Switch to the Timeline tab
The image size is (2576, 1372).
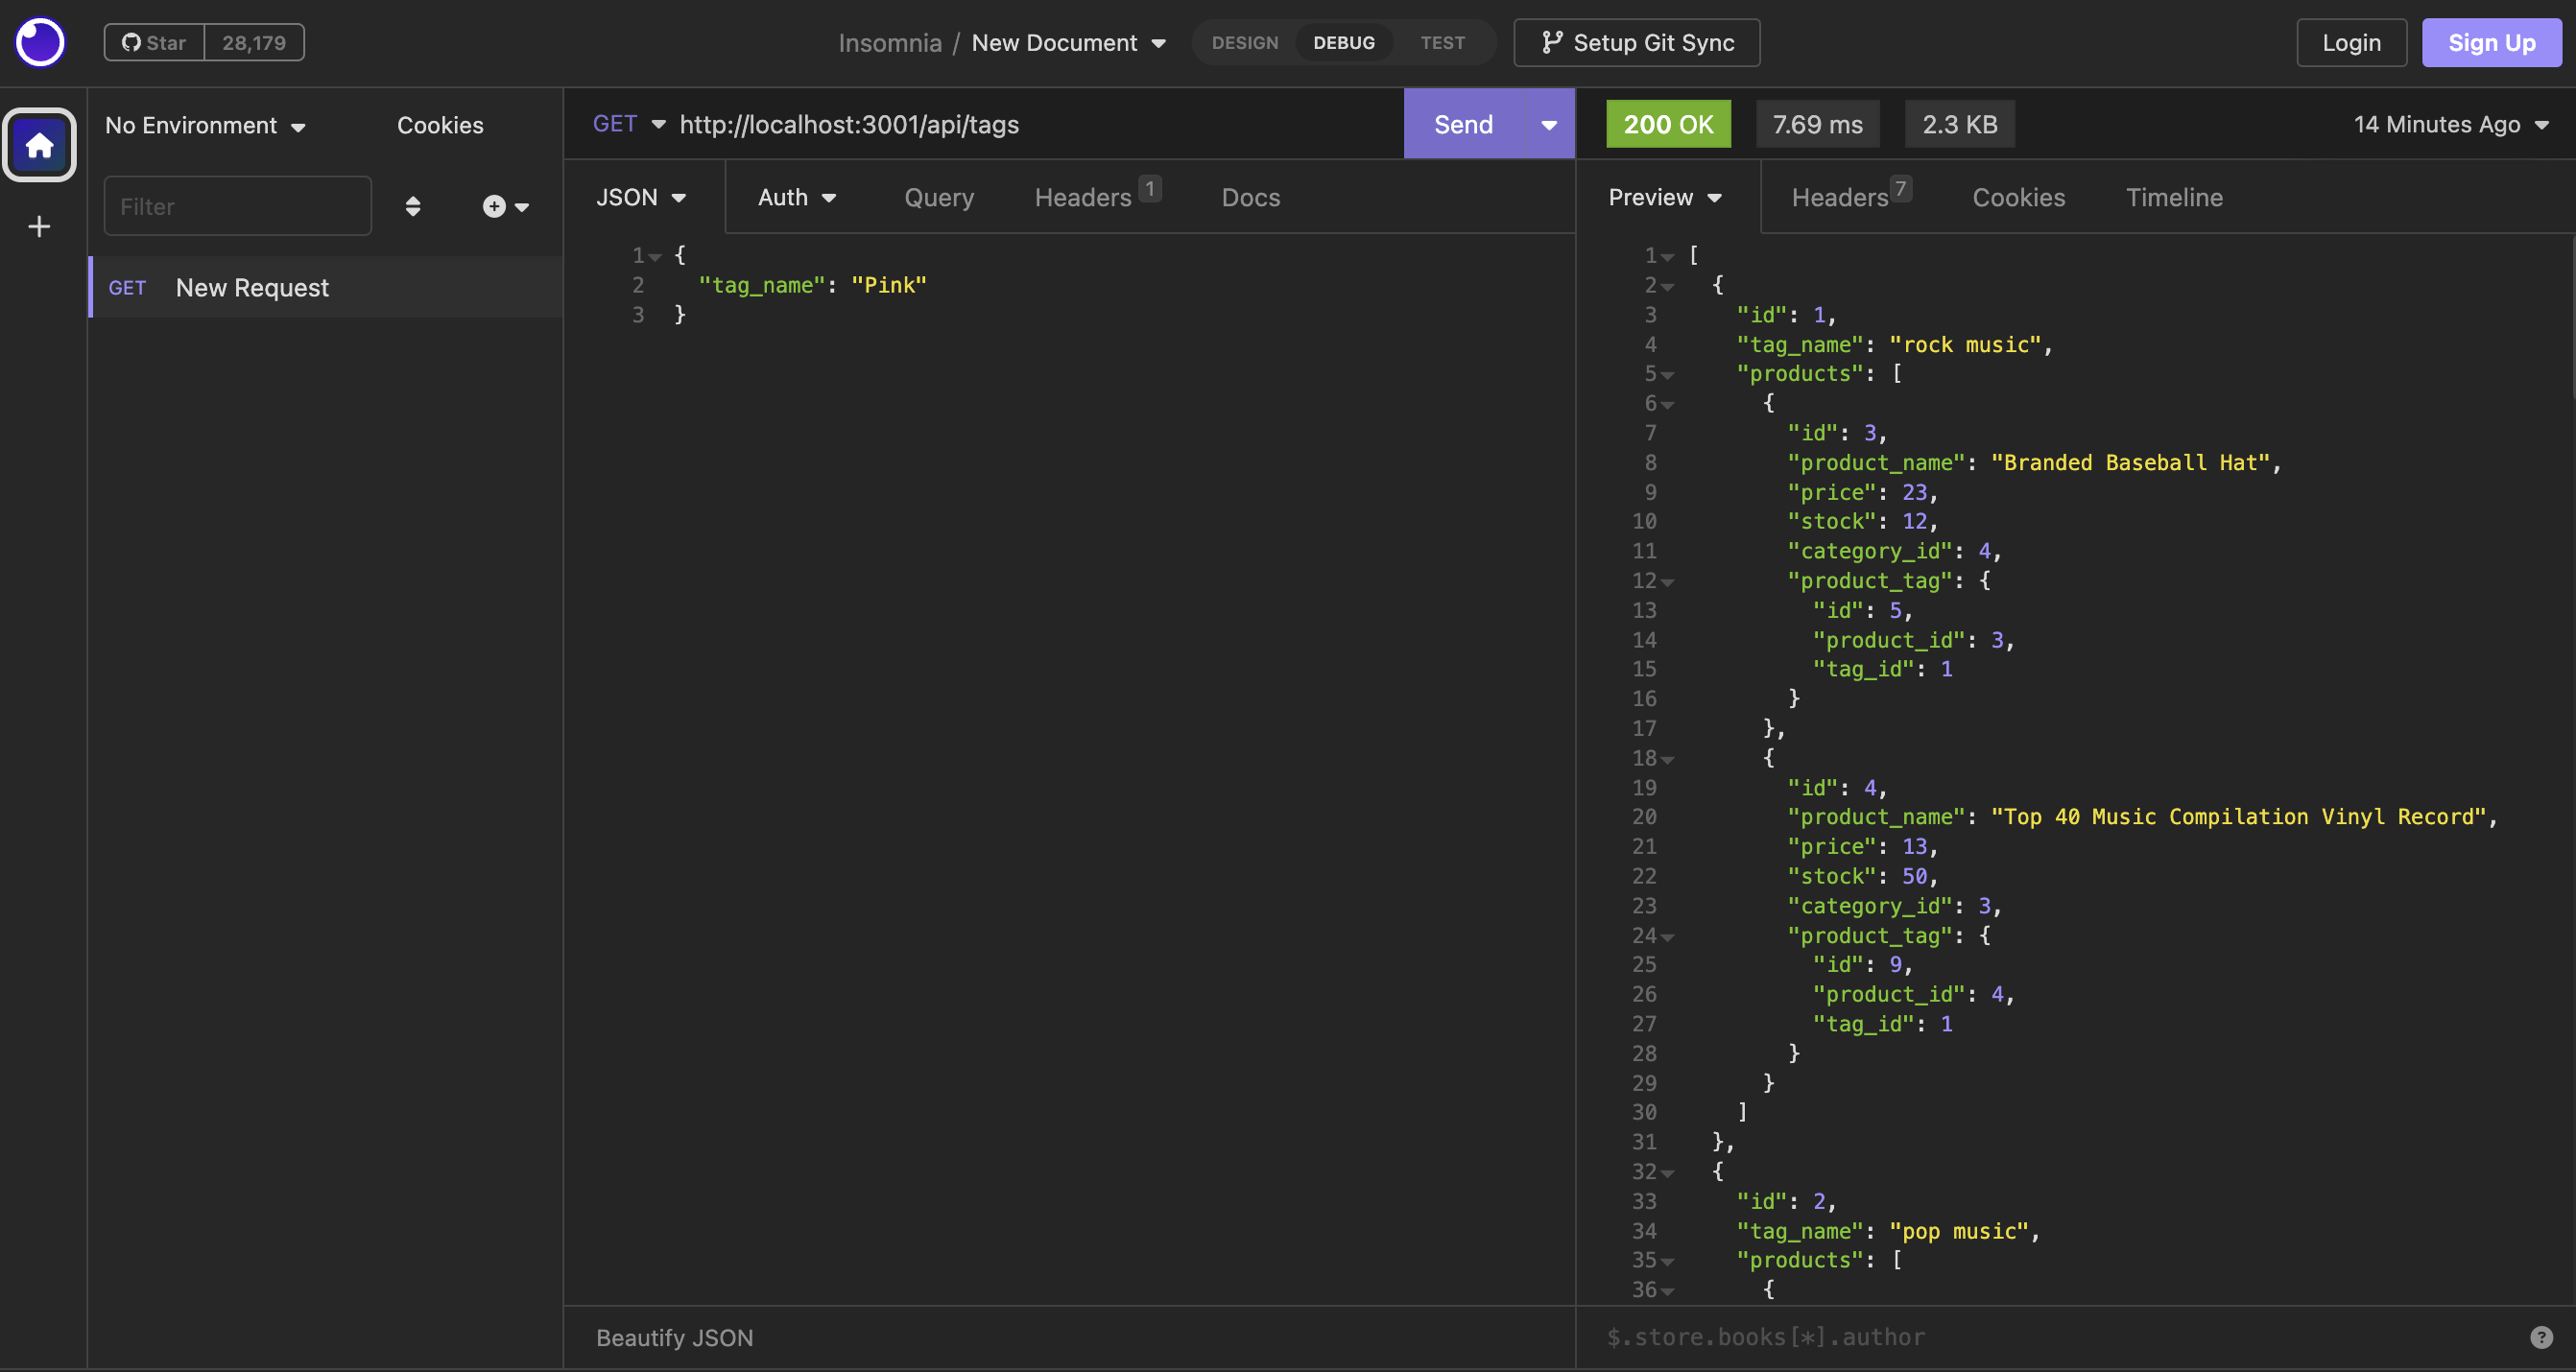pos(2174,197)
